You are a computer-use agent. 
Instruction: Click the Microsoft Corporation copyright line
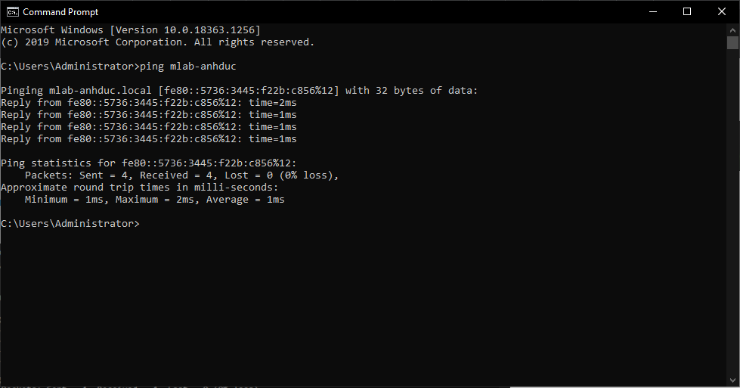click(158, 42)
